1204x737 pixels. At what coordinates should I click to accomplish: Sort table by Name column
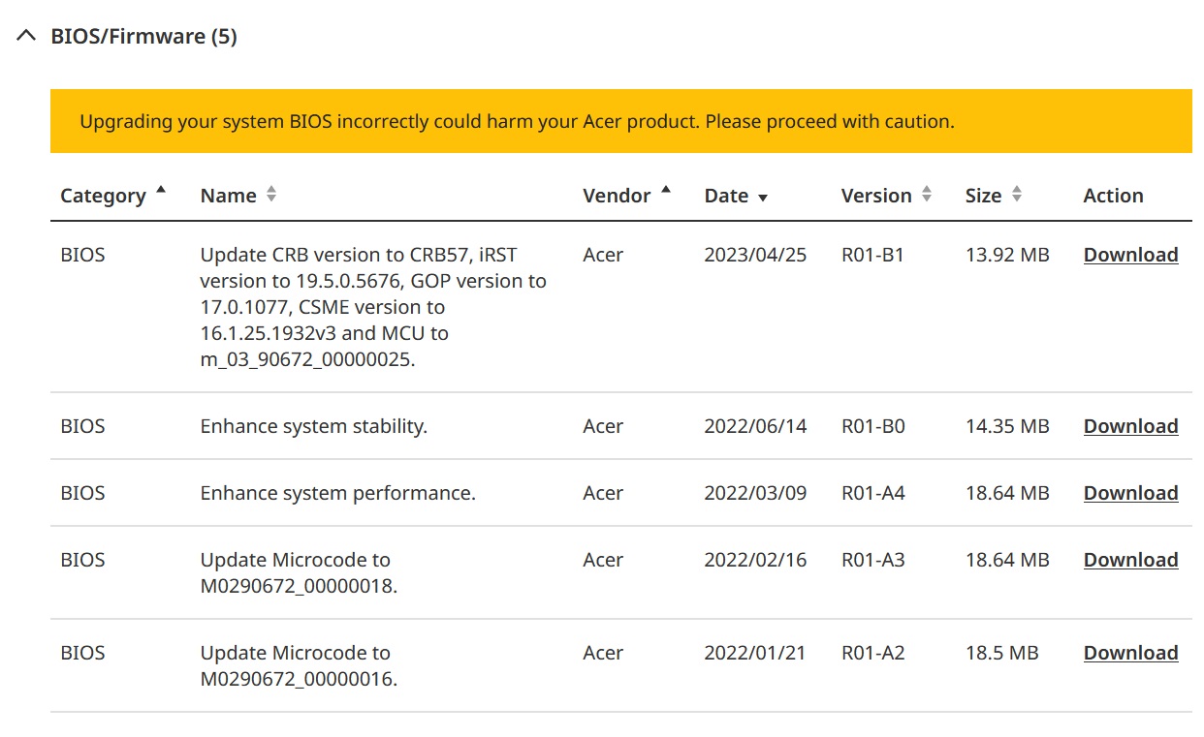(238, 195)
